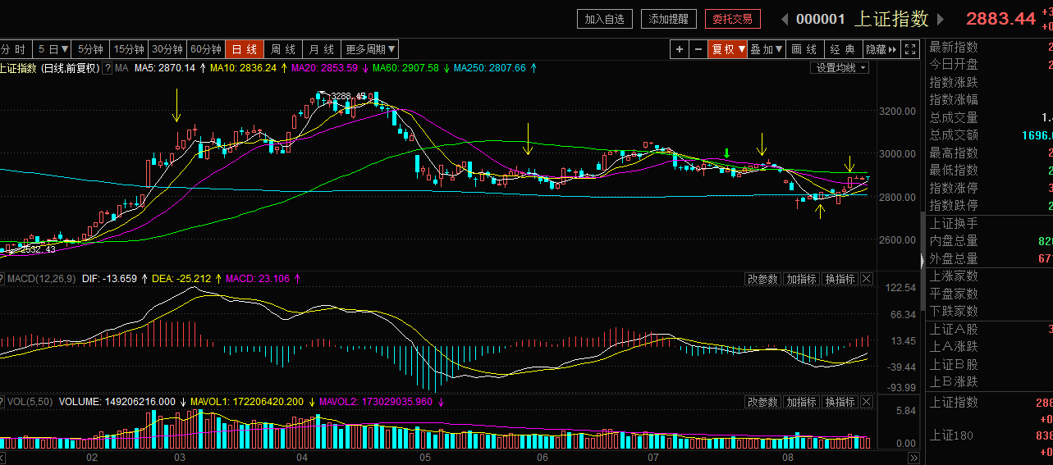
Task: Click the MA10: 2836.24 value label
Action: (x=243, y=68)
